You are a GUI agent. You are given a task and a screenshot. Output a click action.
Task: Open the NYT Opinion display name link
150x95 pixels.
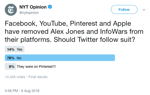(33, 7)
